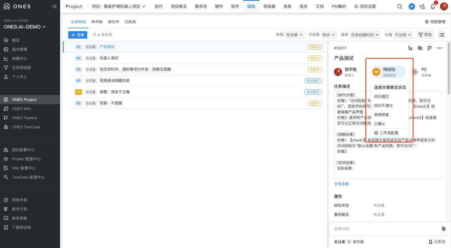Click the attachment paperclip icon in the discussion box
Viewport: 451px width, 248px height.
443,229
